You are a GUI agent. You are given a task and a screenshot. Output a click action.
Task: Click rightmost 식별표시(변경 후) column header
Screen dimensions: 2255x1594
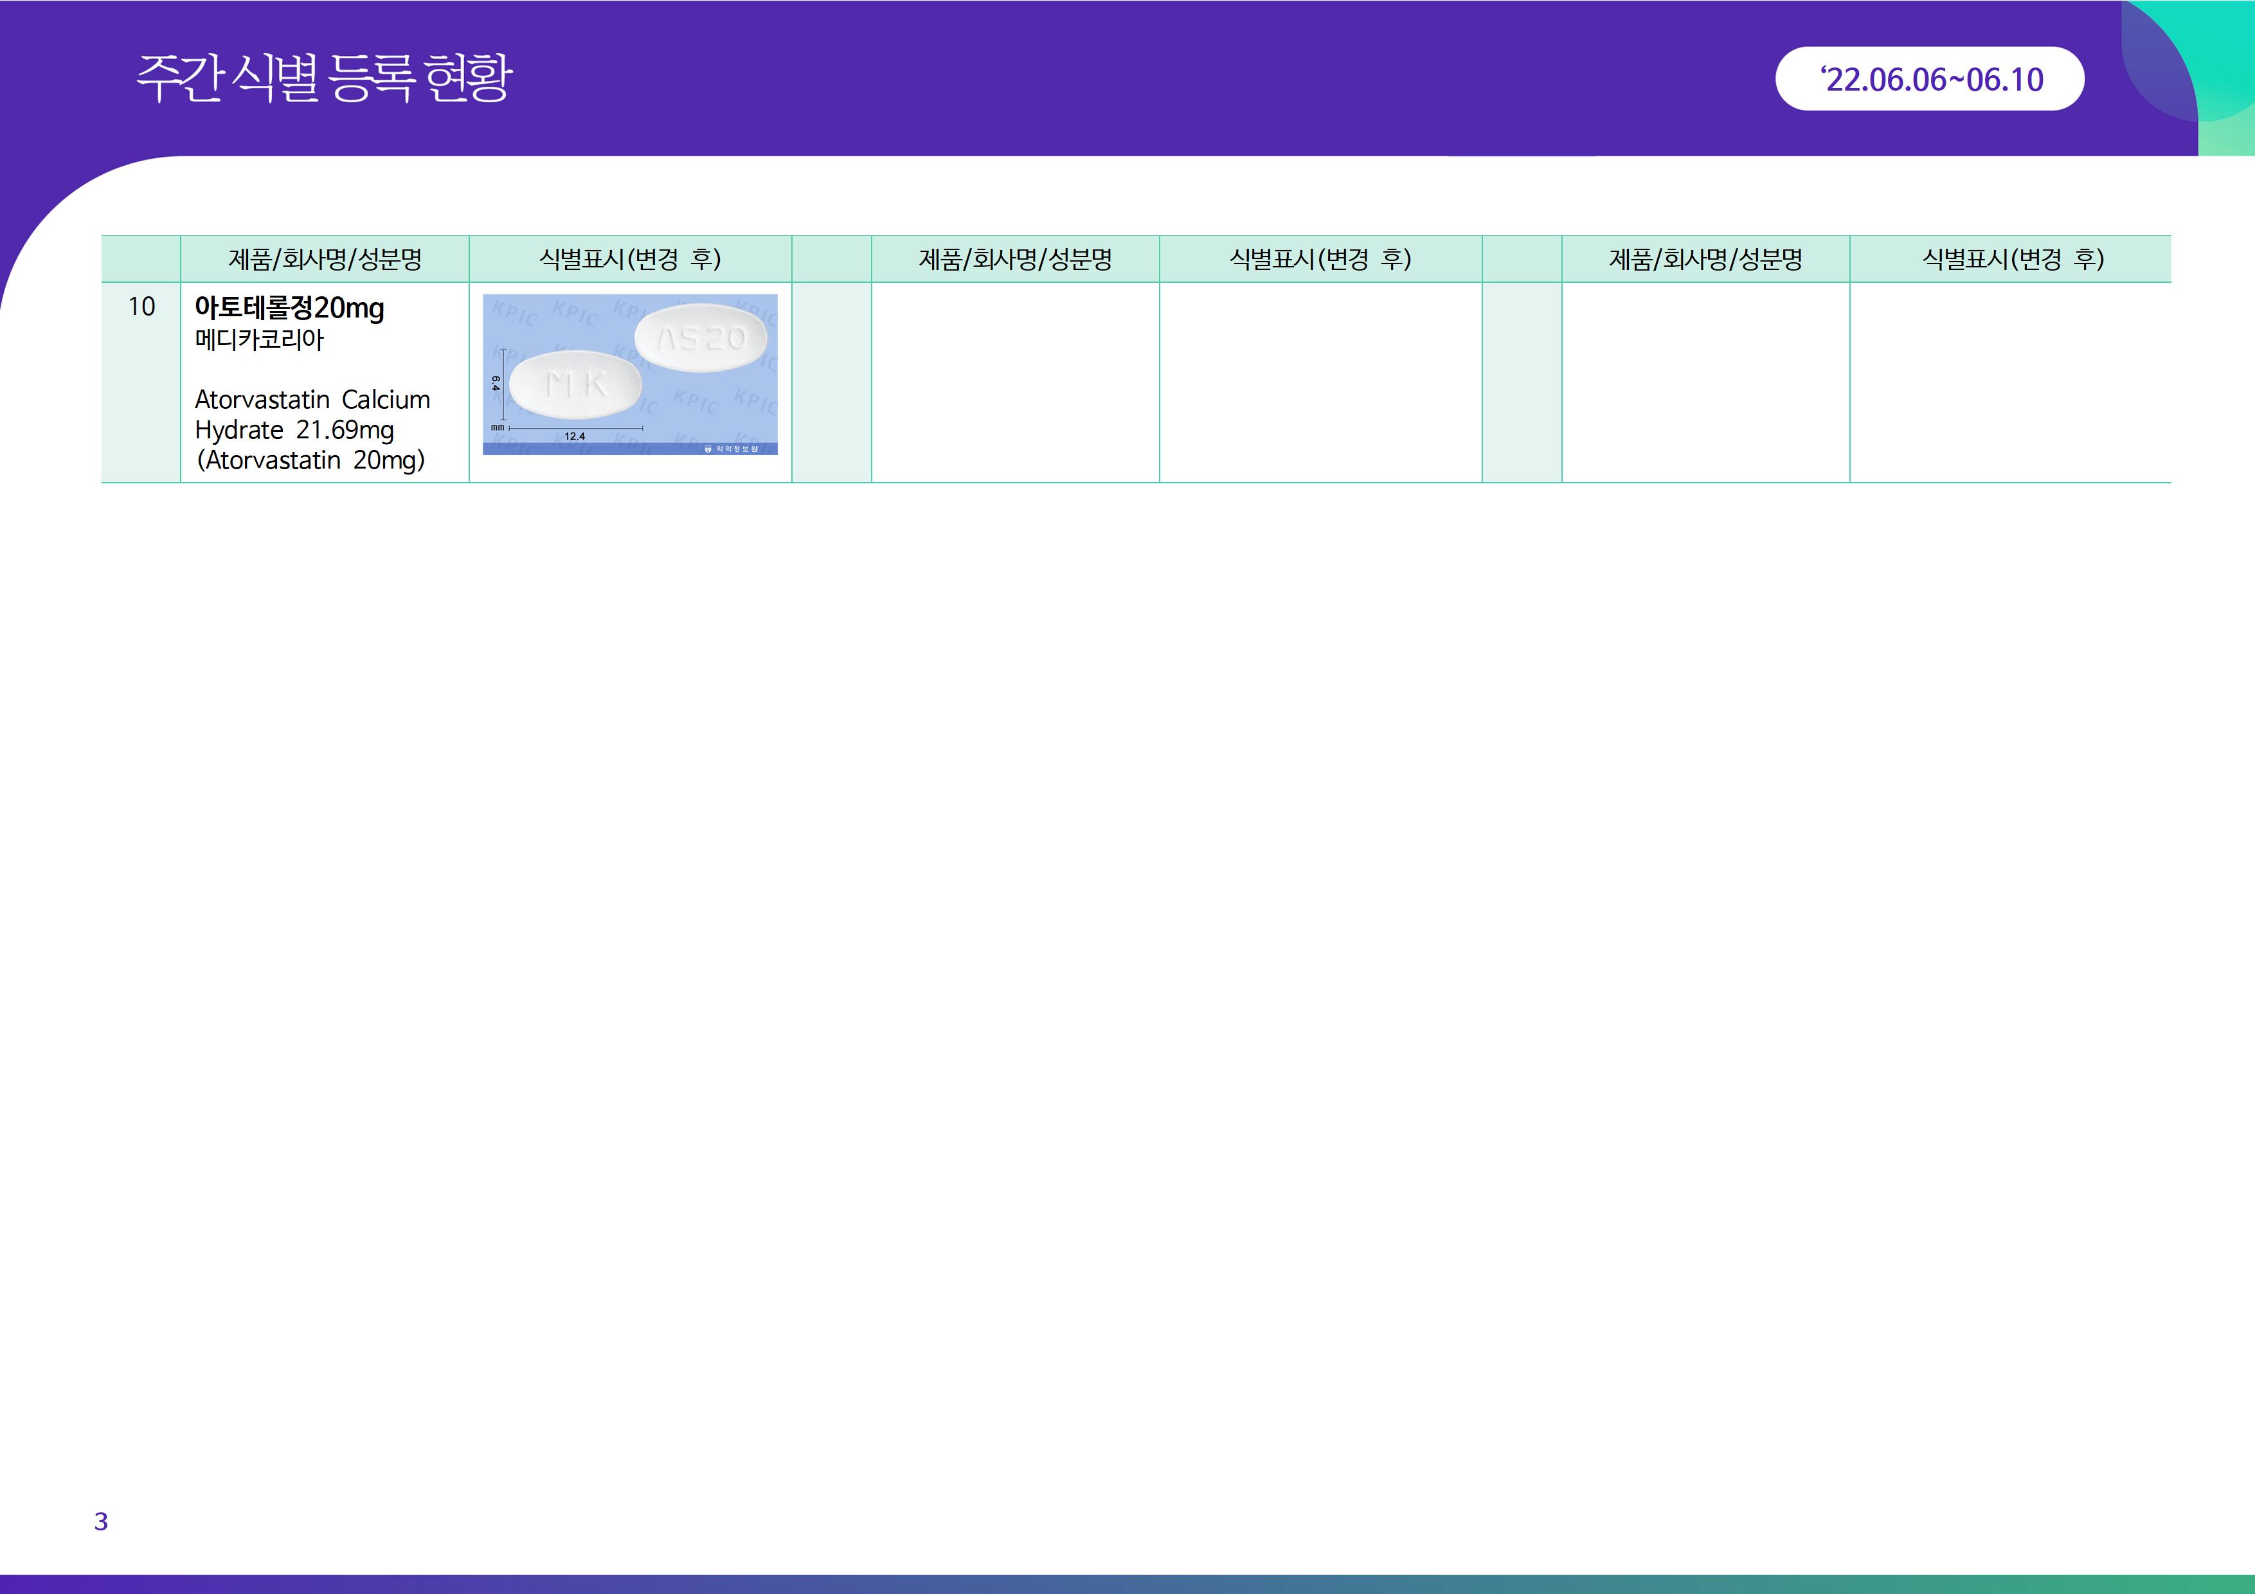2013,259
